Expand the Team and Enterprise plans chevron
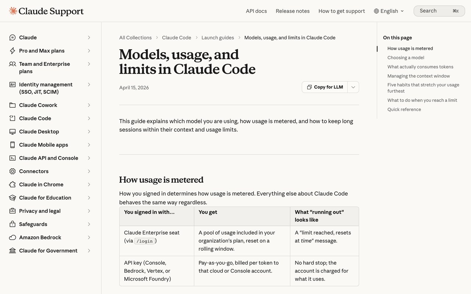The height and width of the screenshot is (294, 471). coord(89,64)
